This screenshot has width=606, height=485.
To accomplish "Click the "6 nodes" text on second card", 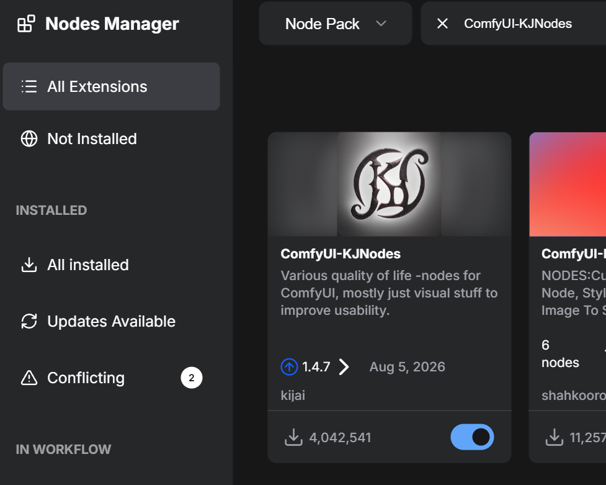I will point(560,354).
